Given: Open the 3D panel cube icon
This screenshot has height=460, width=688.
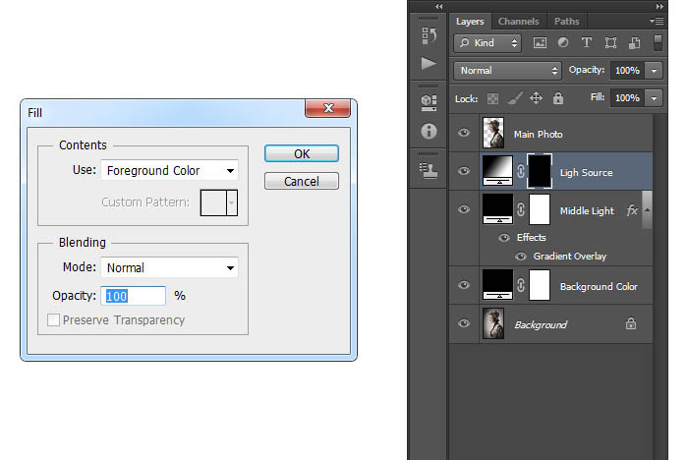Looking at the screenshot, I should click(x=429, y=102).
